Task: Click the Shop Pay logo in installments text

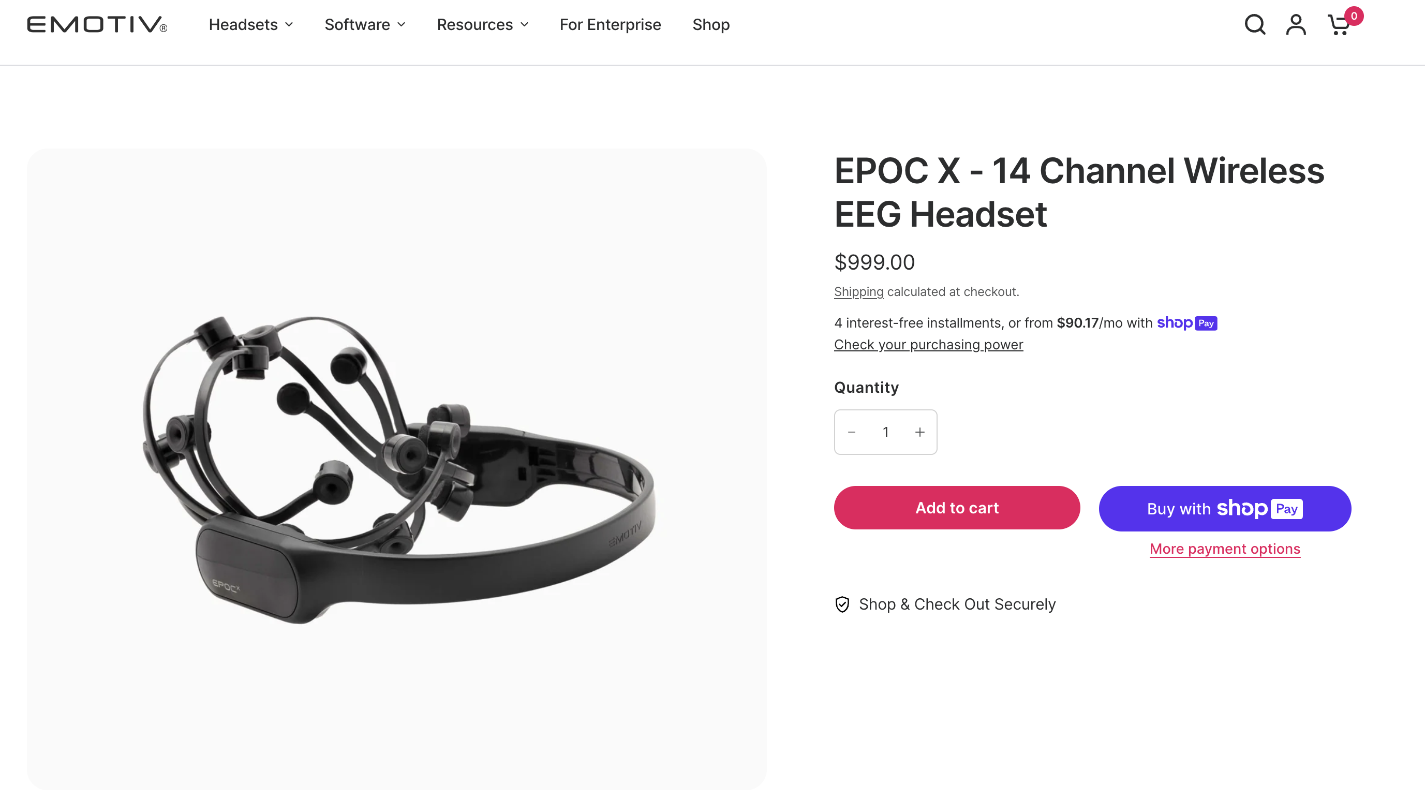Action: (1186, 323)
